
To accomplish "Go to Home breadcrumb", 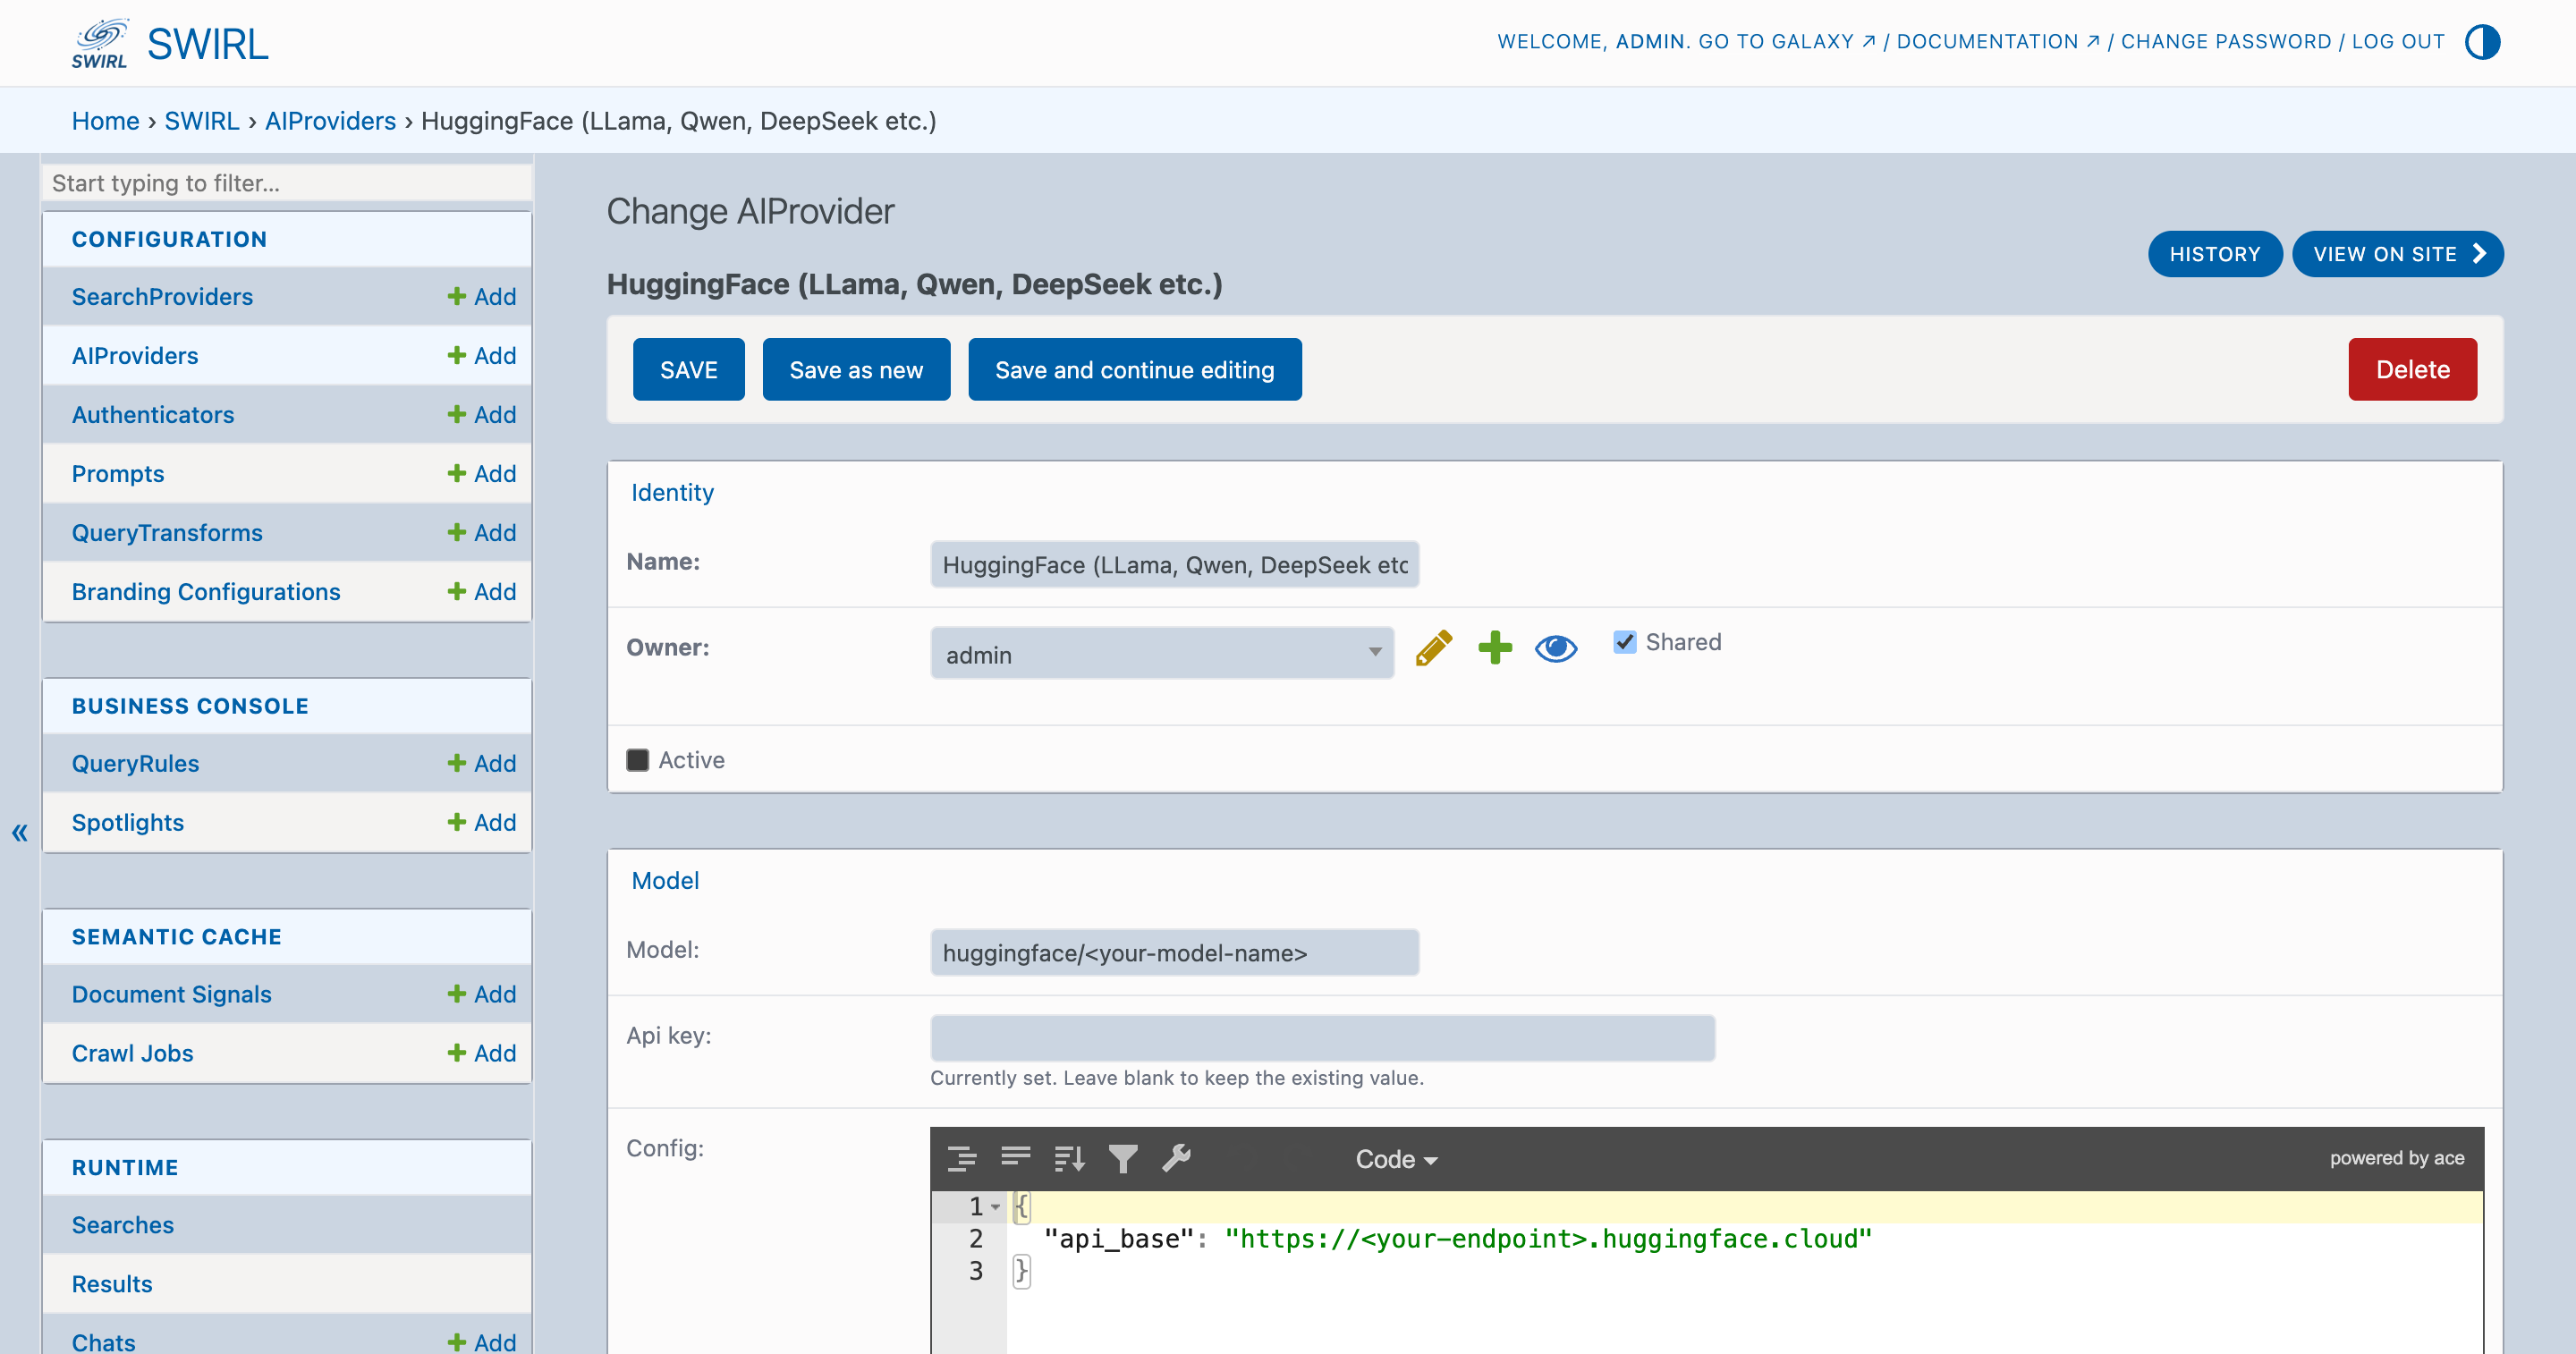I will point(105,121).
